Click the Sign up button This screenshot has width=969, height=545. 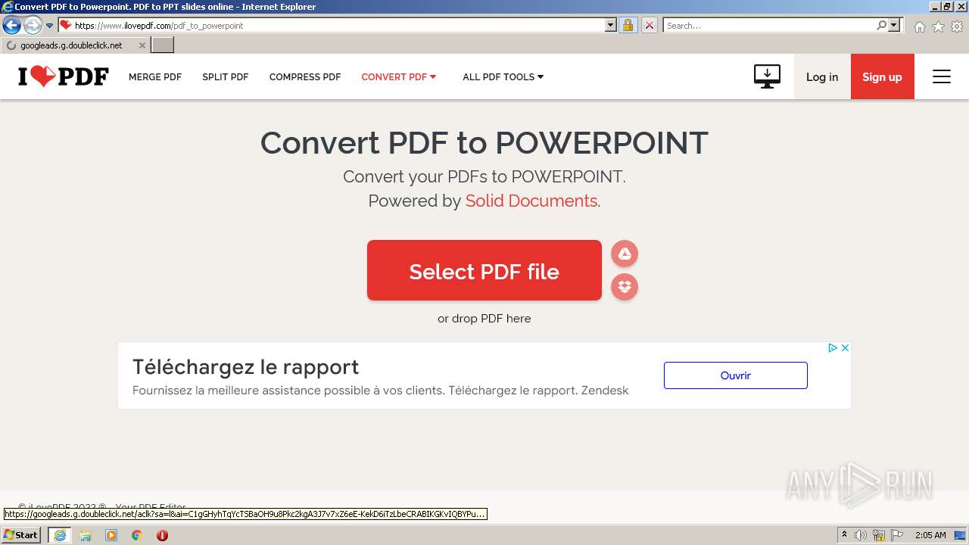click(882, 76)
